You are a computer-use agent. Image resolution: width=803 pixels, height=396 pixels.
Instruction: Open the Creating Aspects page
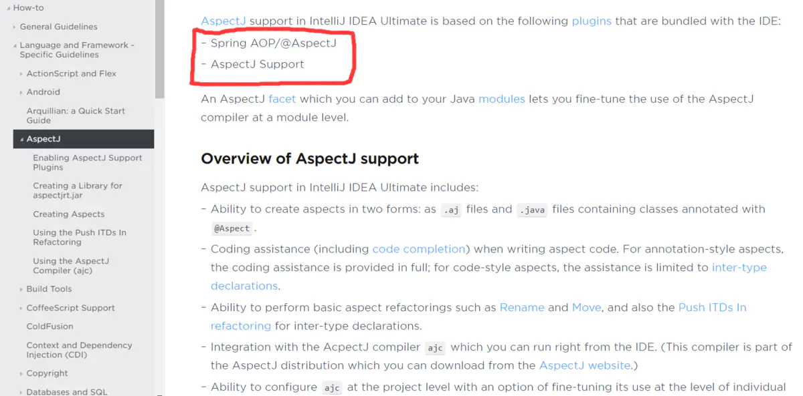(69, 214)
